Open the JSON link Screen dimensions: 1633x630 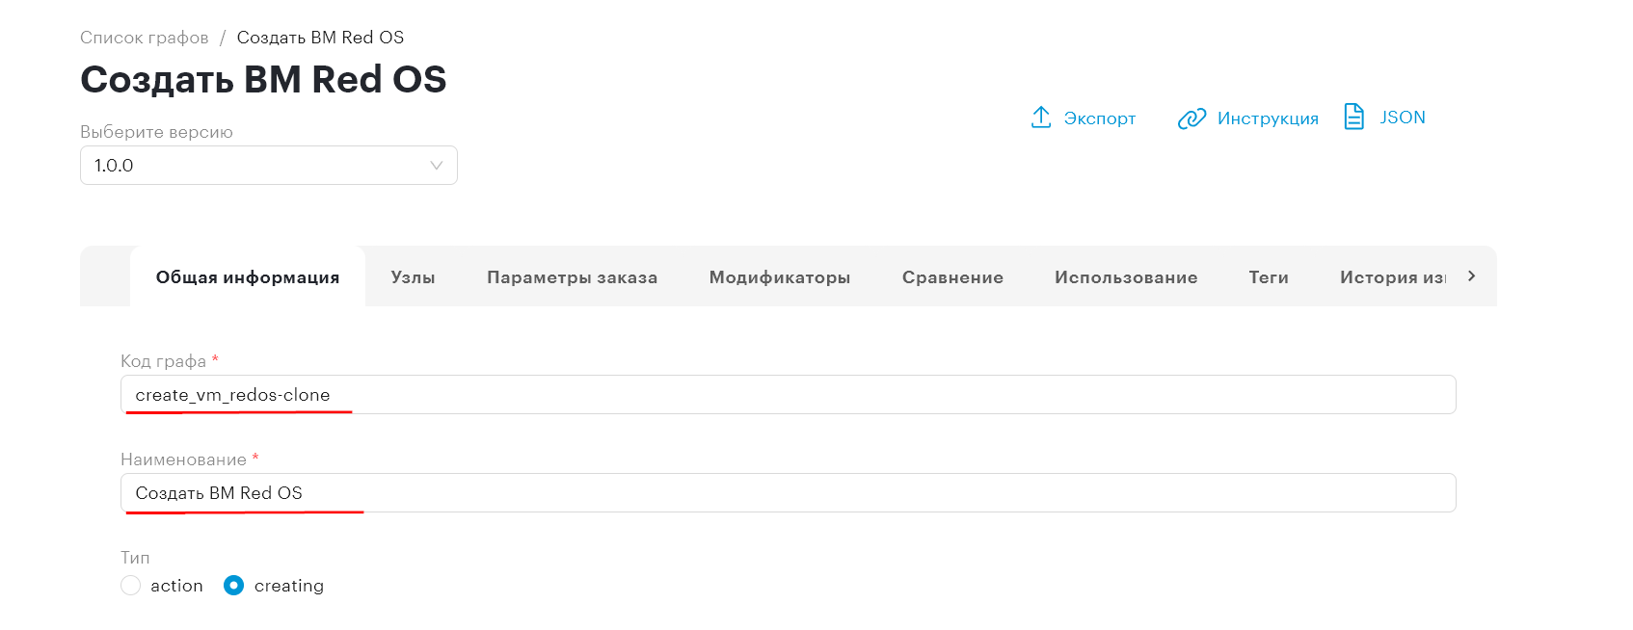[x=1403, y=117]
